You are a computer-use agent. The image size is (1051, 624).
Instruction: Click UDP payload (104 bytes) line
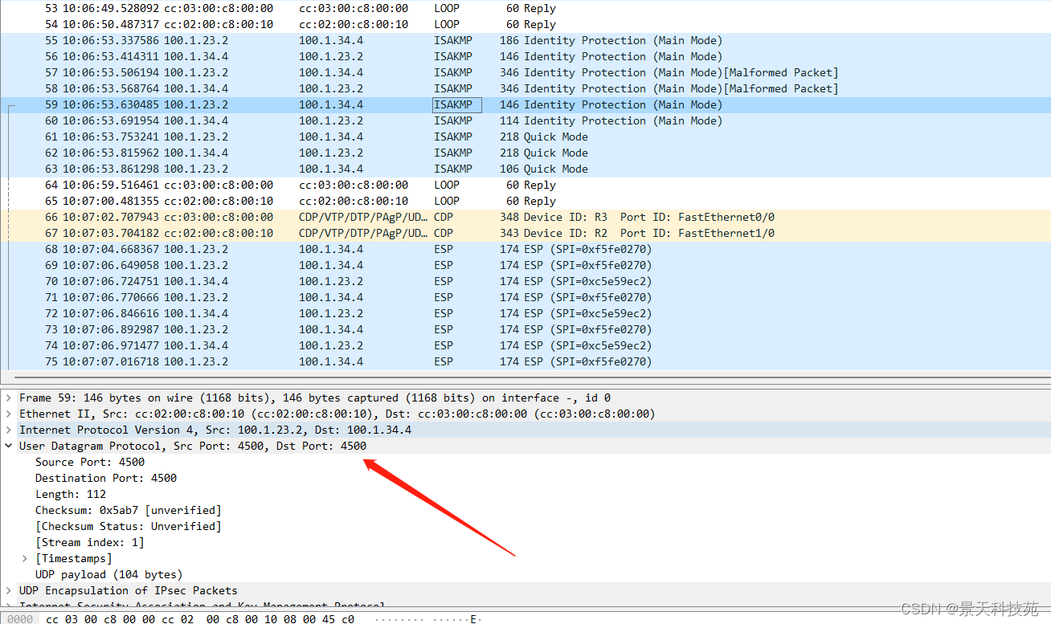(108, 574)
